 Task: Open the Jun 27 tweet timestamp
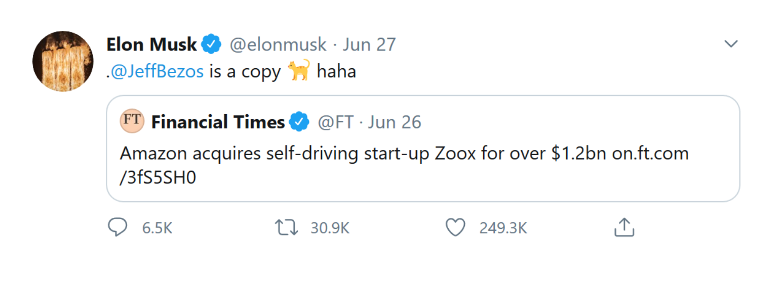[x=369, y=45]
